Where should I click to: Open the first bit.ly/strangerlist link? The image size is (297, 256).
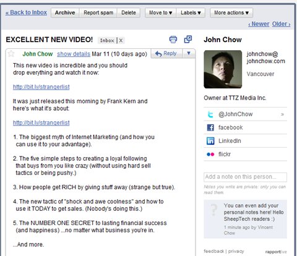point(41,87)
